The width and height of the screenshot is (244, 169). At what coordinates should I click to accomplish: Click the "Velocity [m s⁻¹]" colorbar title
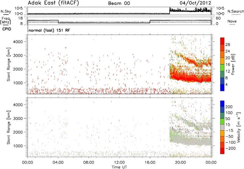[239, 128]
